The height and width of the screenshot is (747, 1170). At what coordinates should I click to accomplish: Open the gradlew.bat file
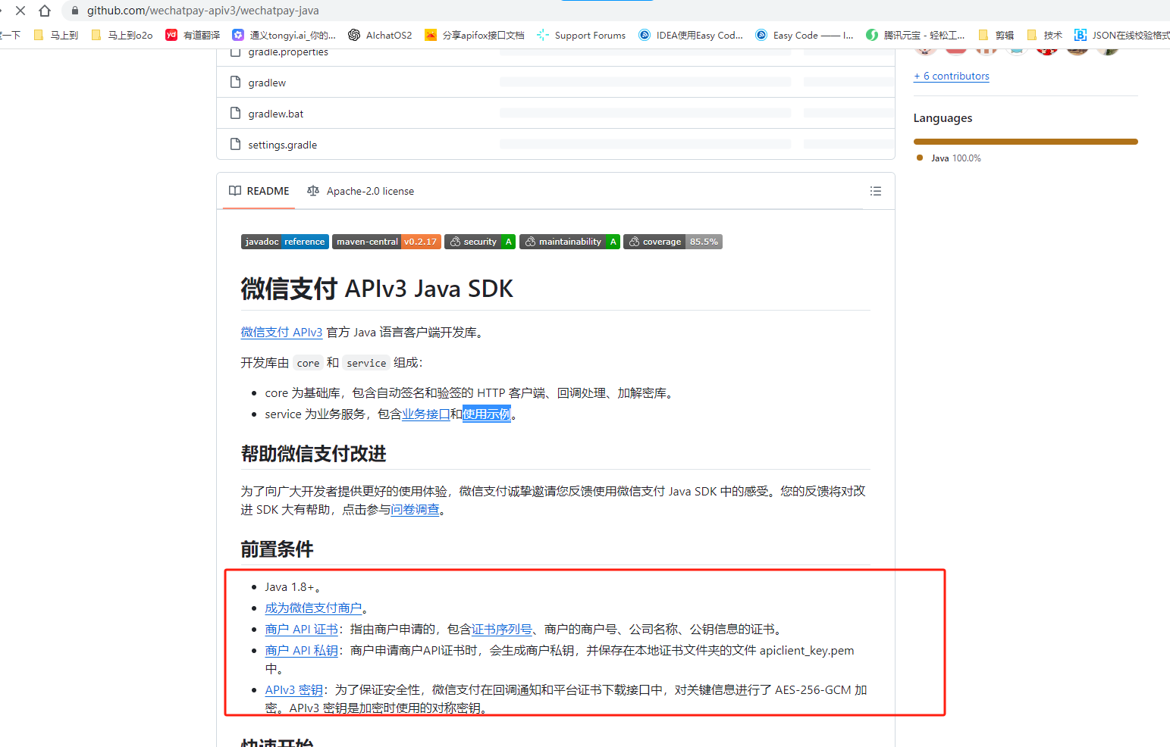(276, 114)
